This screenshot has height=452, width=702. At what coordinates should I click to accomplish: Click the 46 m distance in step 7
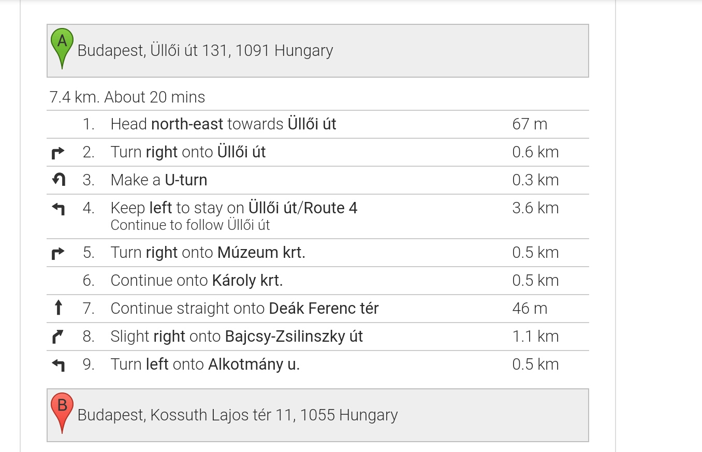pos(530,309)
